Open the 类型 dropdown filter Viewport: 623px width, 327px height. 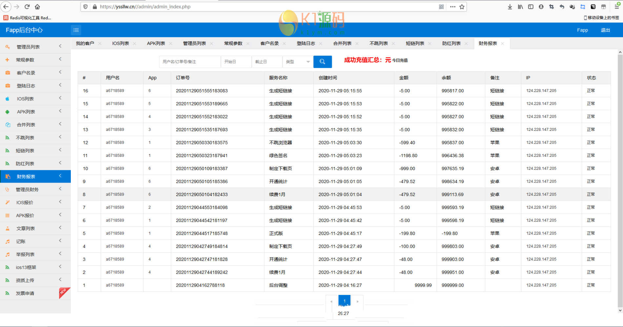[x=297, y=62]
